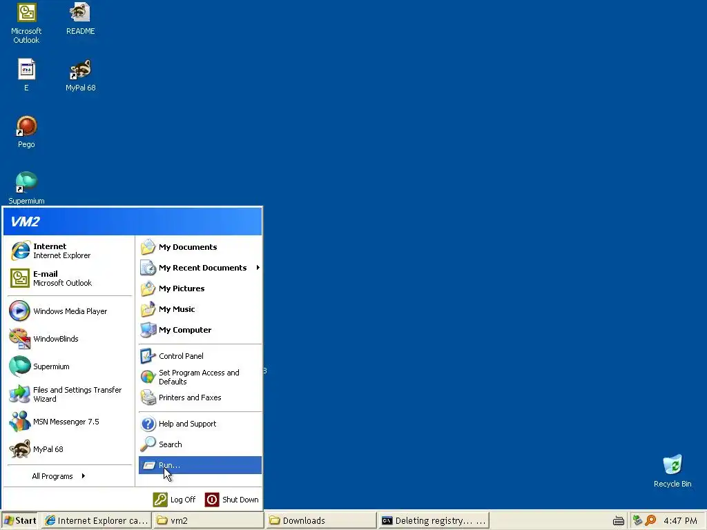The width and height of the screenshot is (707, 530).
Task: Launch MyPal 68 from Start menu
Action: pos(70,449)
